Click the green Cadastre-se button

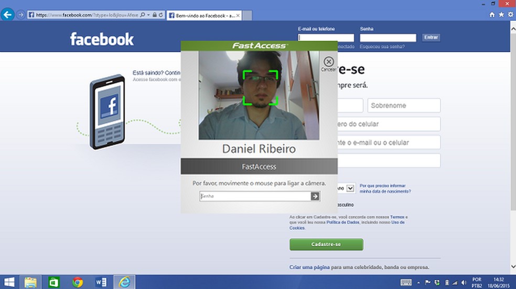pos(327,244)
